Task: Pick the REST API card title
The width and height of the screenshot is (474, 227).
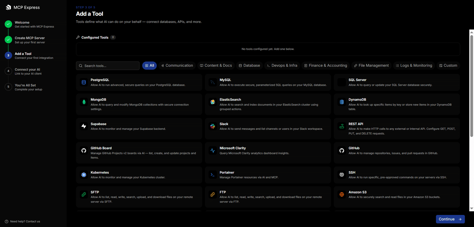Action: [356, 124]
